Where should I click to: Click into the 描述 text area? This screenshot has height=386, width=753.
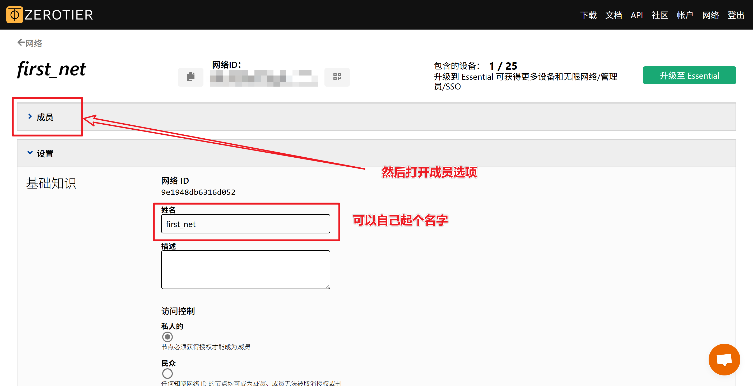tap(245, 270)
